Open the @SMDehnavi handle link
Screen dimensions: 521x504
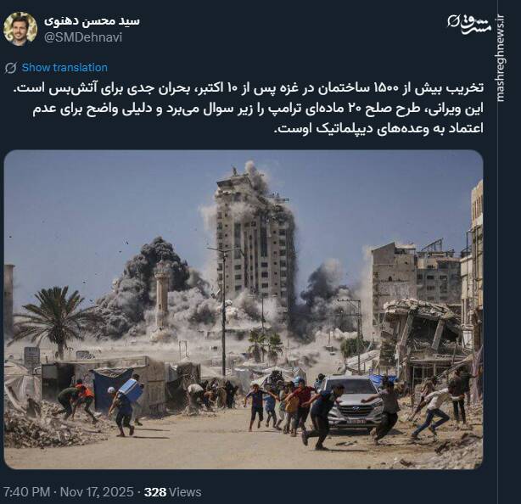[83, 37]
